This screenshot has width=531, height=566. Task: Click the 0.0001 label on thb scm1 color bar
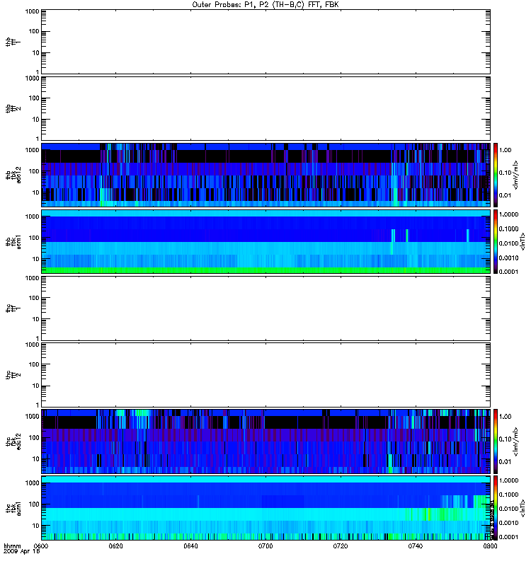(508, 272)
